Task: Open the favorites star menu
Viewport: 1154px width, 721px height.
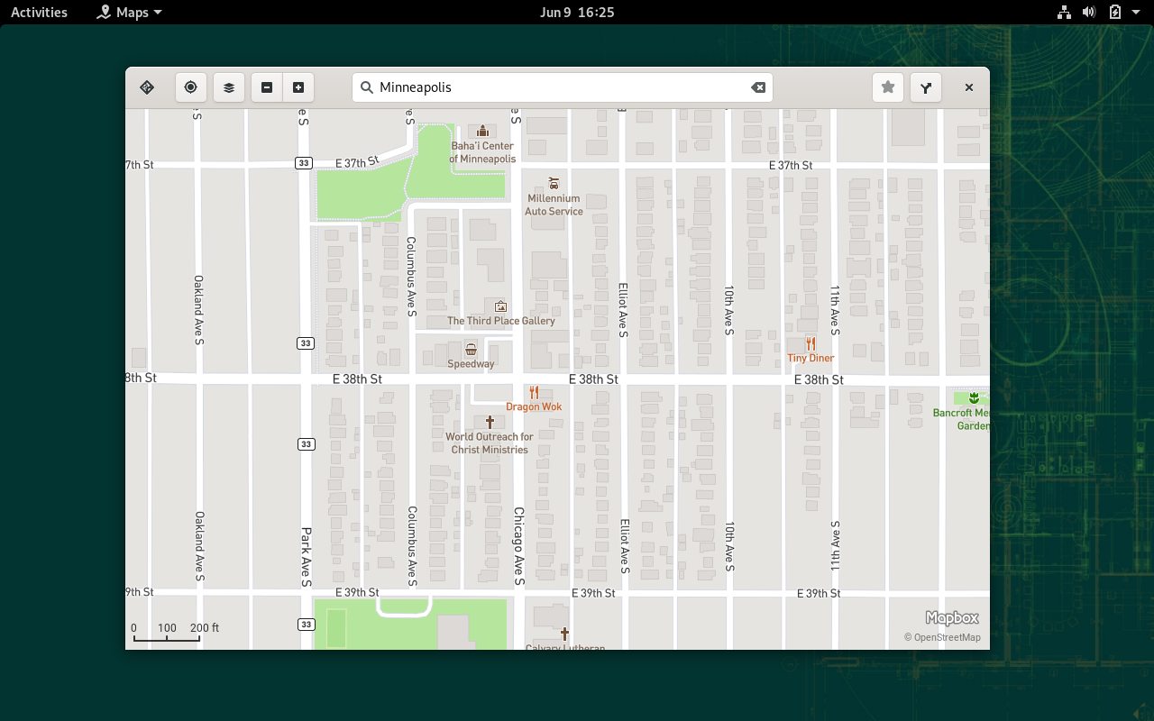Action: point(888,87)
